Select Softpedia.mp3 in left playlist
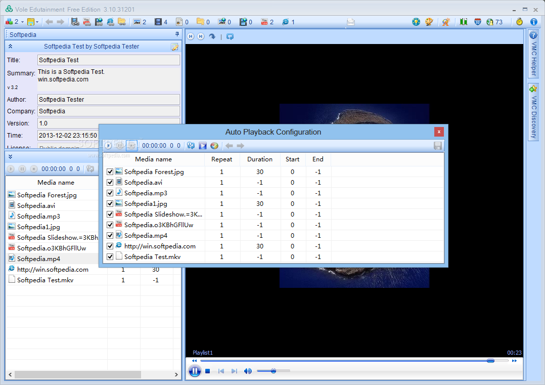Image resolution: width=545 pixels, height=385 pixels. pos(38,217)
